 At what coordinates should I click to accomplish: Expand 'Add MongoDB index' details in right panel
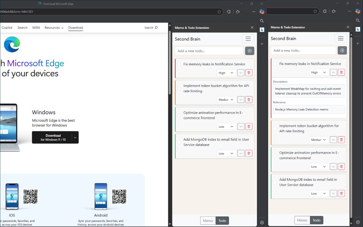pos(333,193)
